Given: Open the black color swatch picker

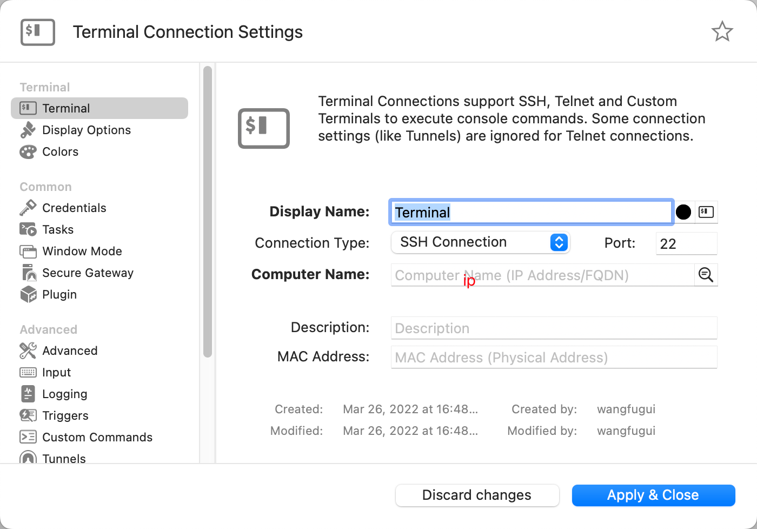Looking at the screenshot, I should tap(683, 212).
